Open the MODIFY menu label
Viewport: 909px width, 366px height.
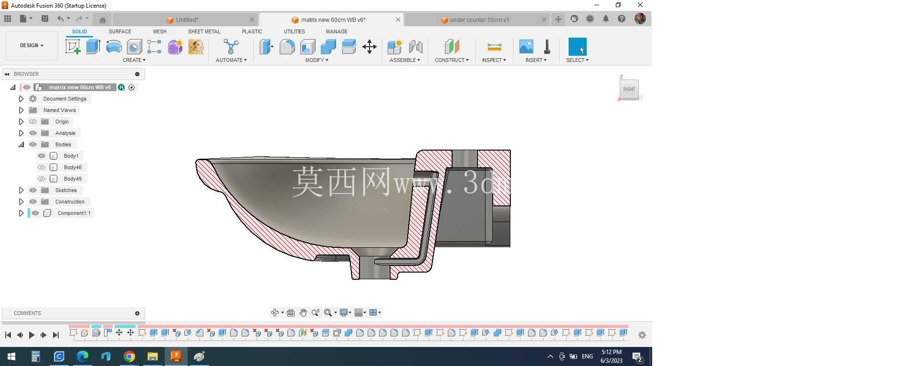[x=317, y=60]
